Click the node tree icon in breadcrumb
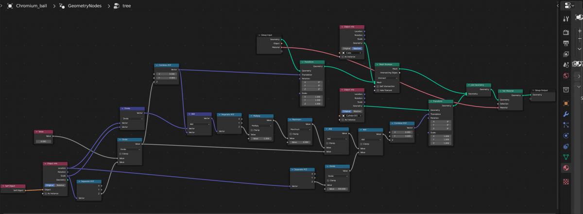Viewport: 583px width, 214px height. (x=116, y=6)
